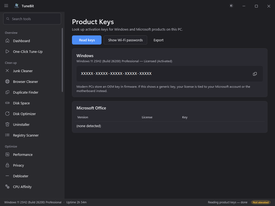Screen dimensions: 275x206
Task: Click the Read keys button
Action: click(x=87, y=40)
